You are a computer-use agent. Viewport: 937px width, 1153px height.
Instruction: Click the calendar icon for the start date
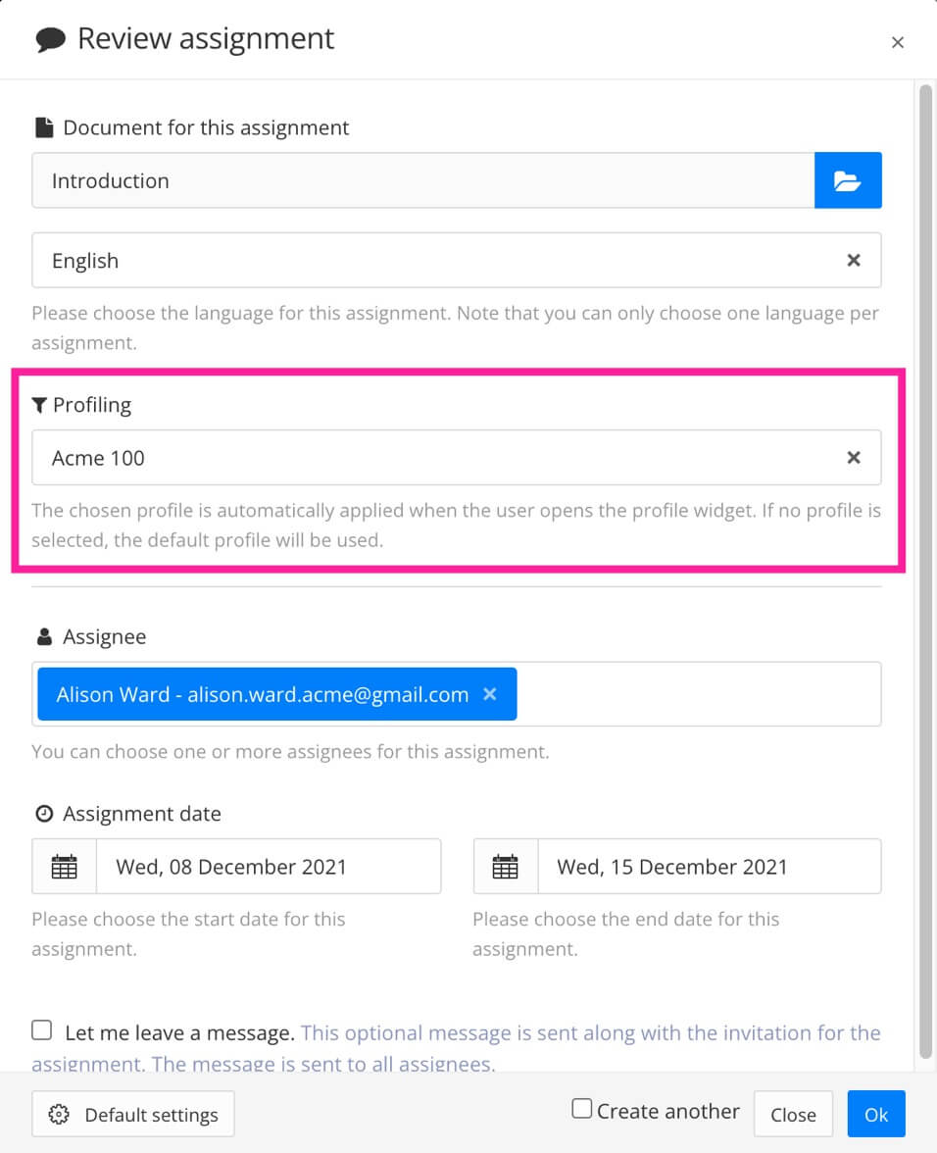click(64, 866)
